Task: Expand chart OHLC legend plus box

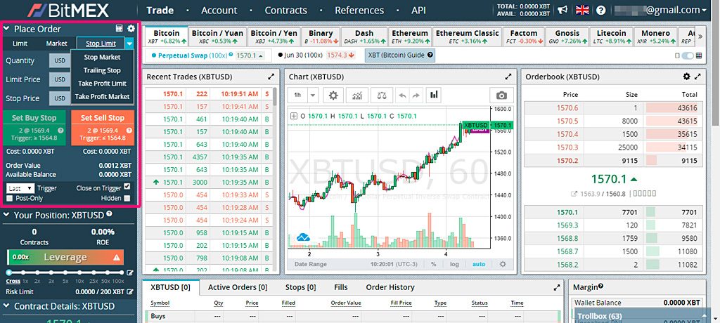Action: pyautogui.click(x=294, y=116)
